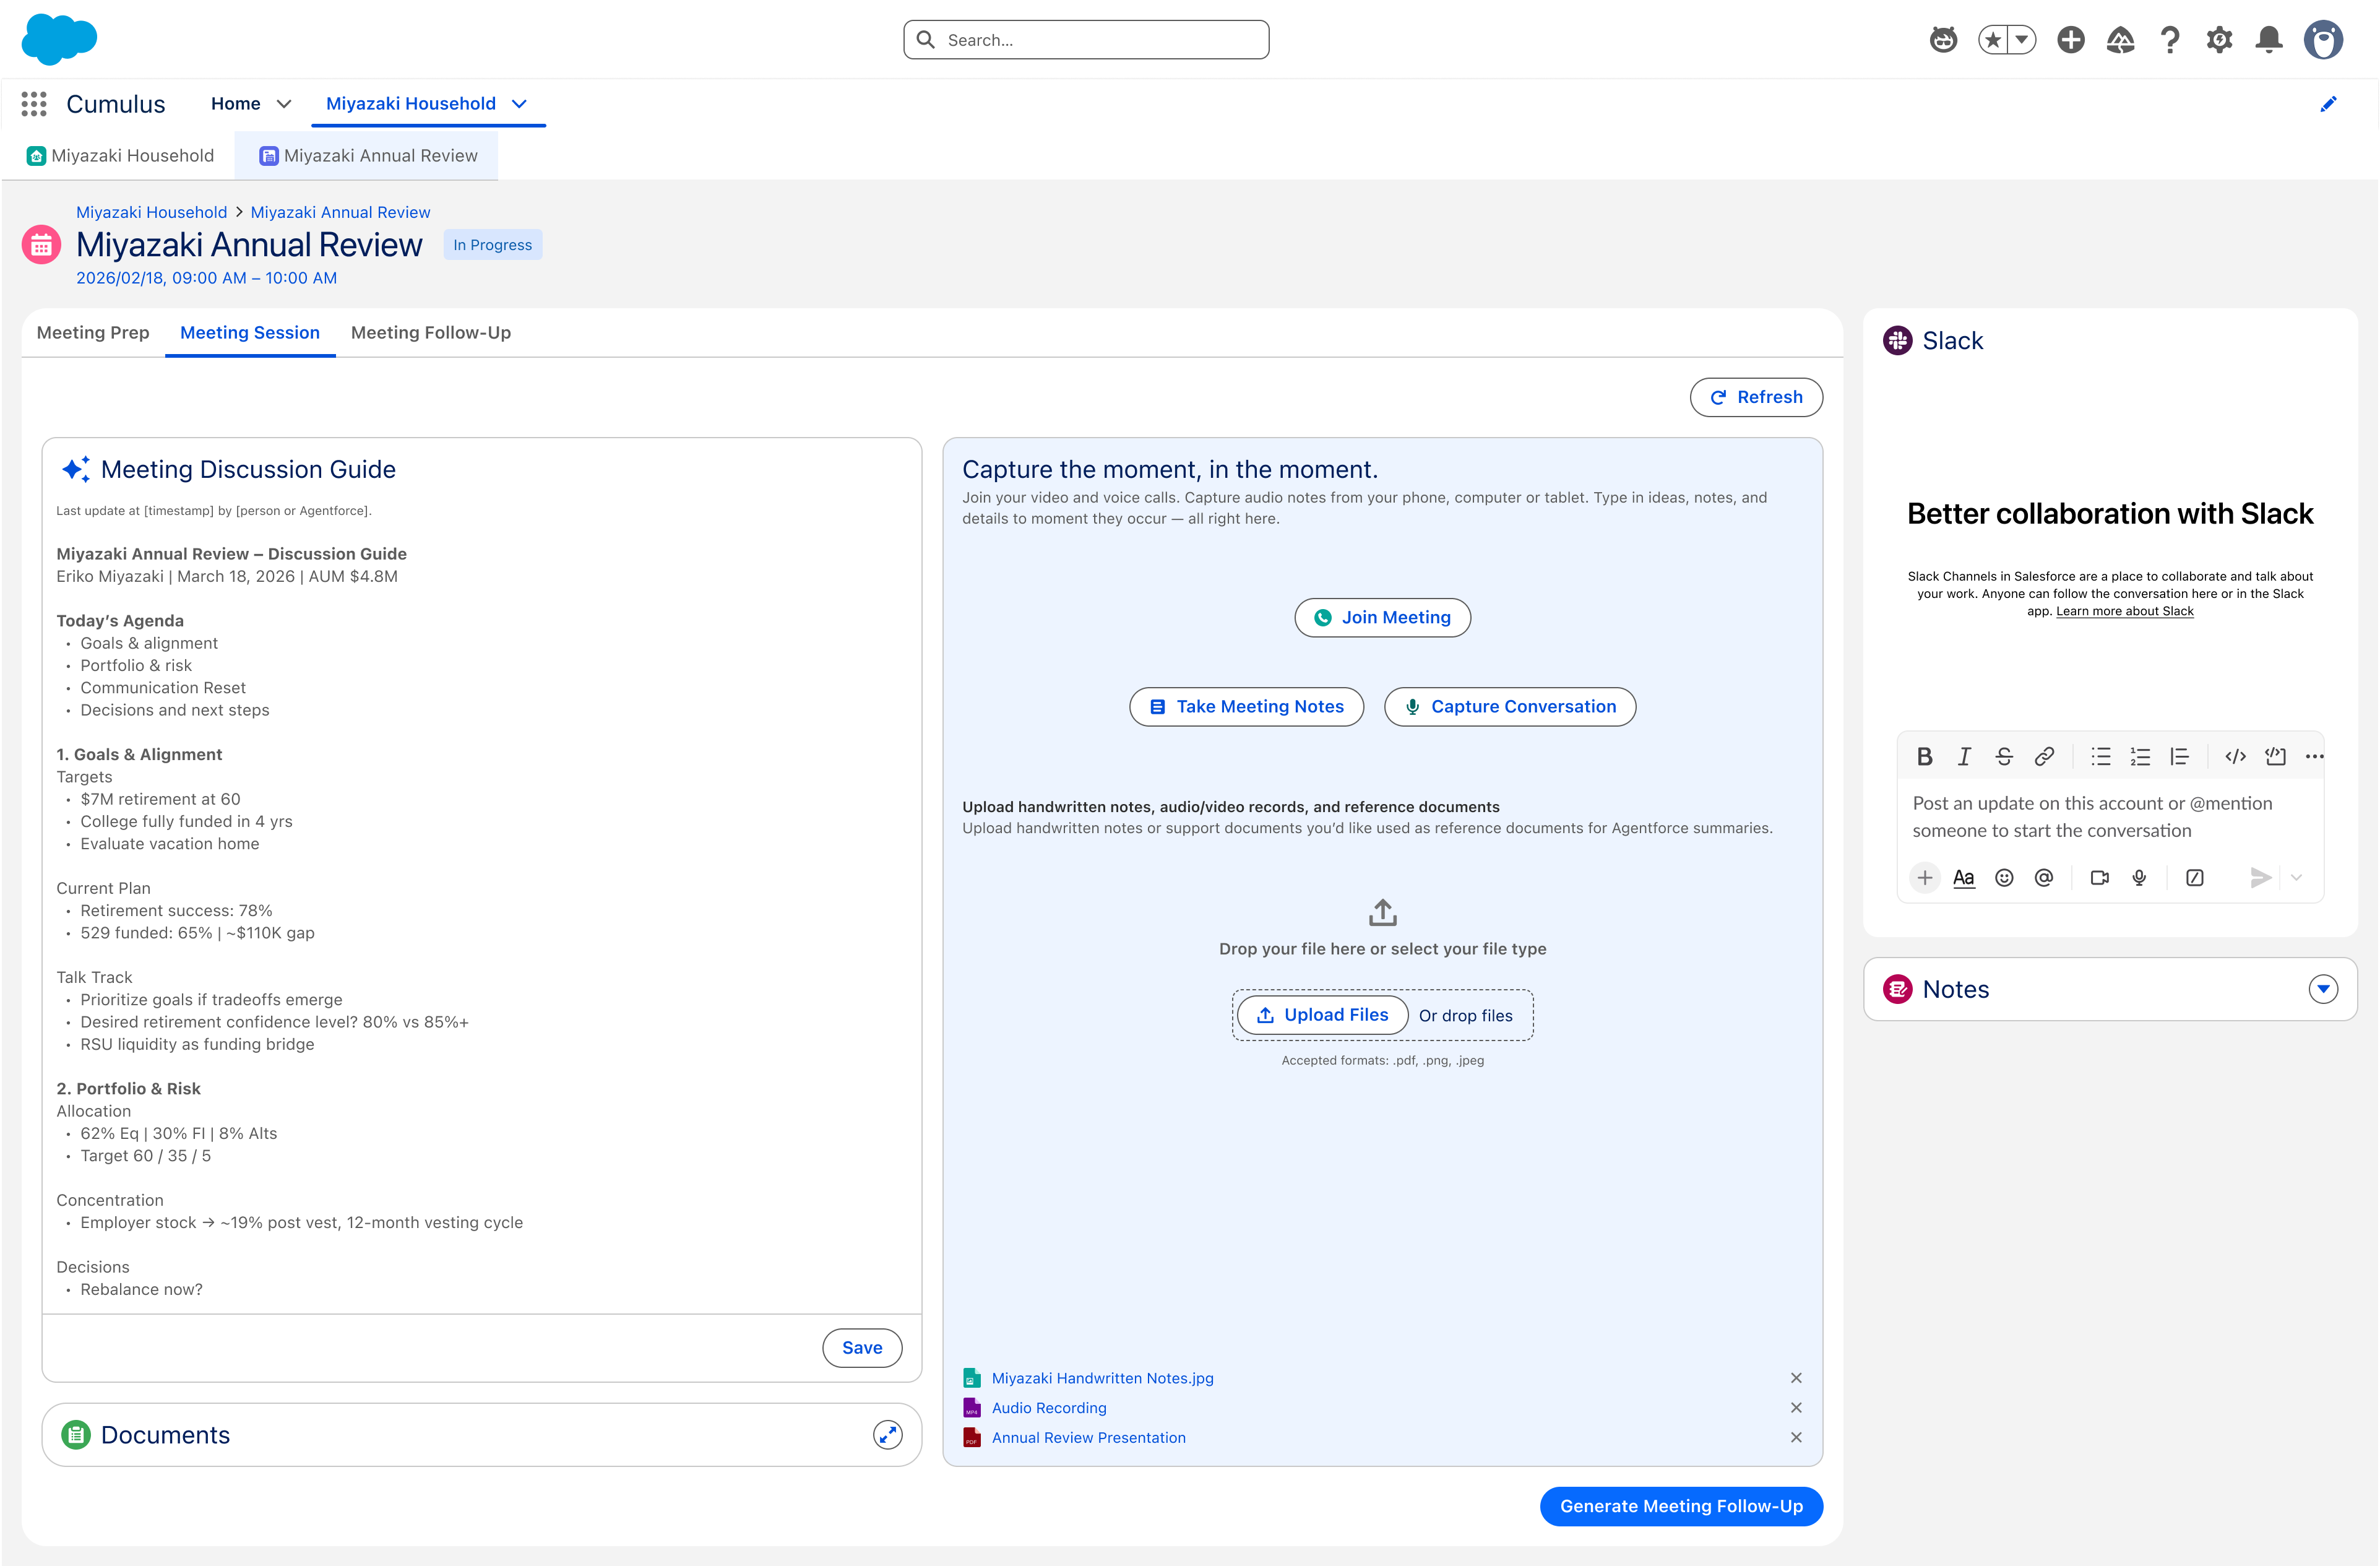Screen dimensions: 2380x1566
Task: Click the Salesforce cloud logo
Action: tap(59, 39)
